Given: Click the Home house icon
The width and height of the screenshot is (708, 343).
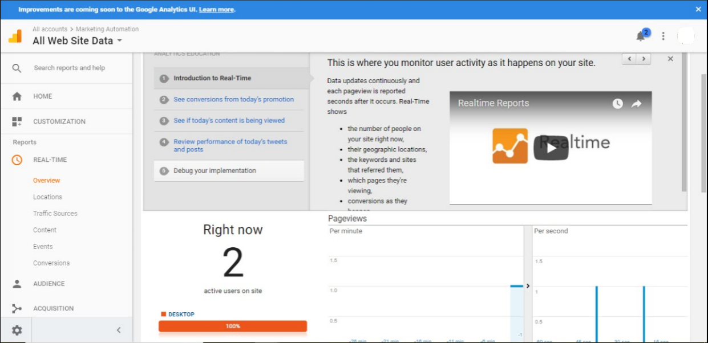Looking at the screenshot, I should [17, 96].
